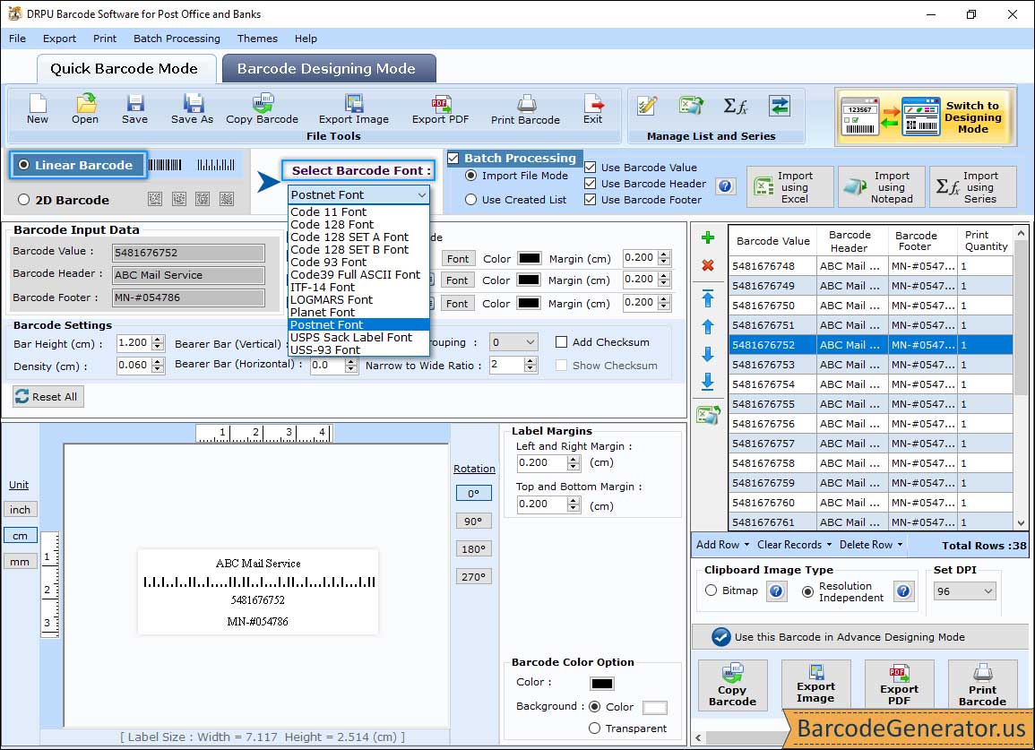Screen dimensions: 1035x750
Task: Open a file with the Open icon
Action: click(x=85, y=108)
